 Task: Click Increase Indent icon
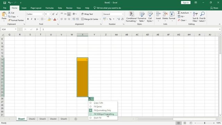[x=77, y=19]
